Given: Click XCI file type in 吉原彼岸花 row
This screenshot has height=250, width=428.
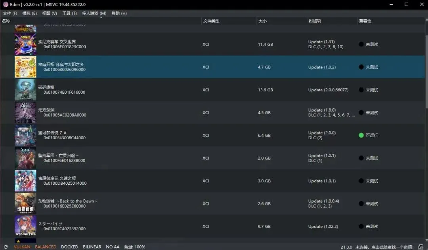Looking at the screenshot, I should pos(206,181).
